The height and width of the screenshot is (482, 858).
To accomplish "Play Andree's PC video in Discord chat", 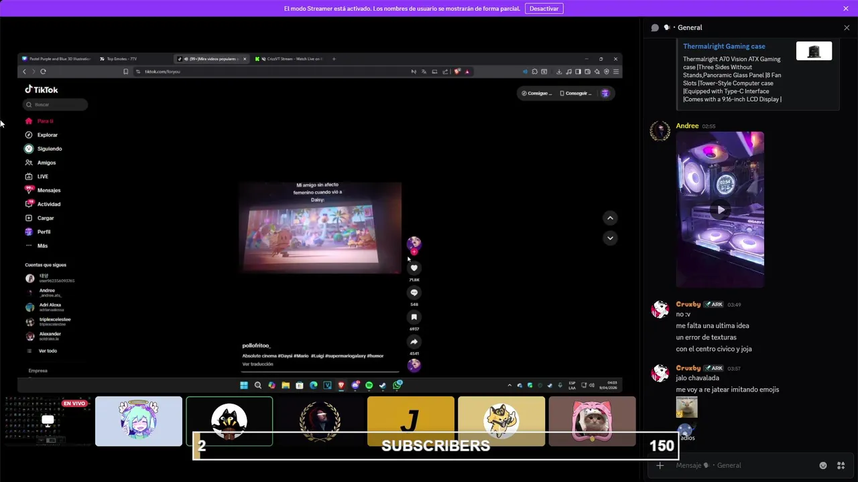I will [x=720, y=210].
